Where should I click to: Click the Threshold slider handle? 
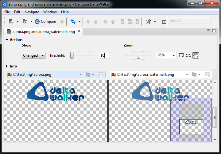(x=72, y=55)
